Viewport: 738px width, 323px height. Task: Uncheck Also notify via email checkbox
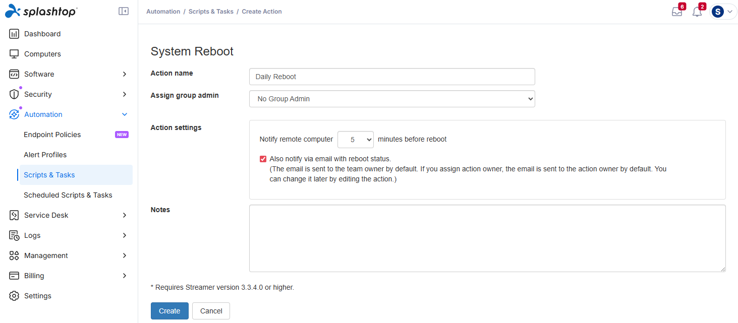coord(263,159)
